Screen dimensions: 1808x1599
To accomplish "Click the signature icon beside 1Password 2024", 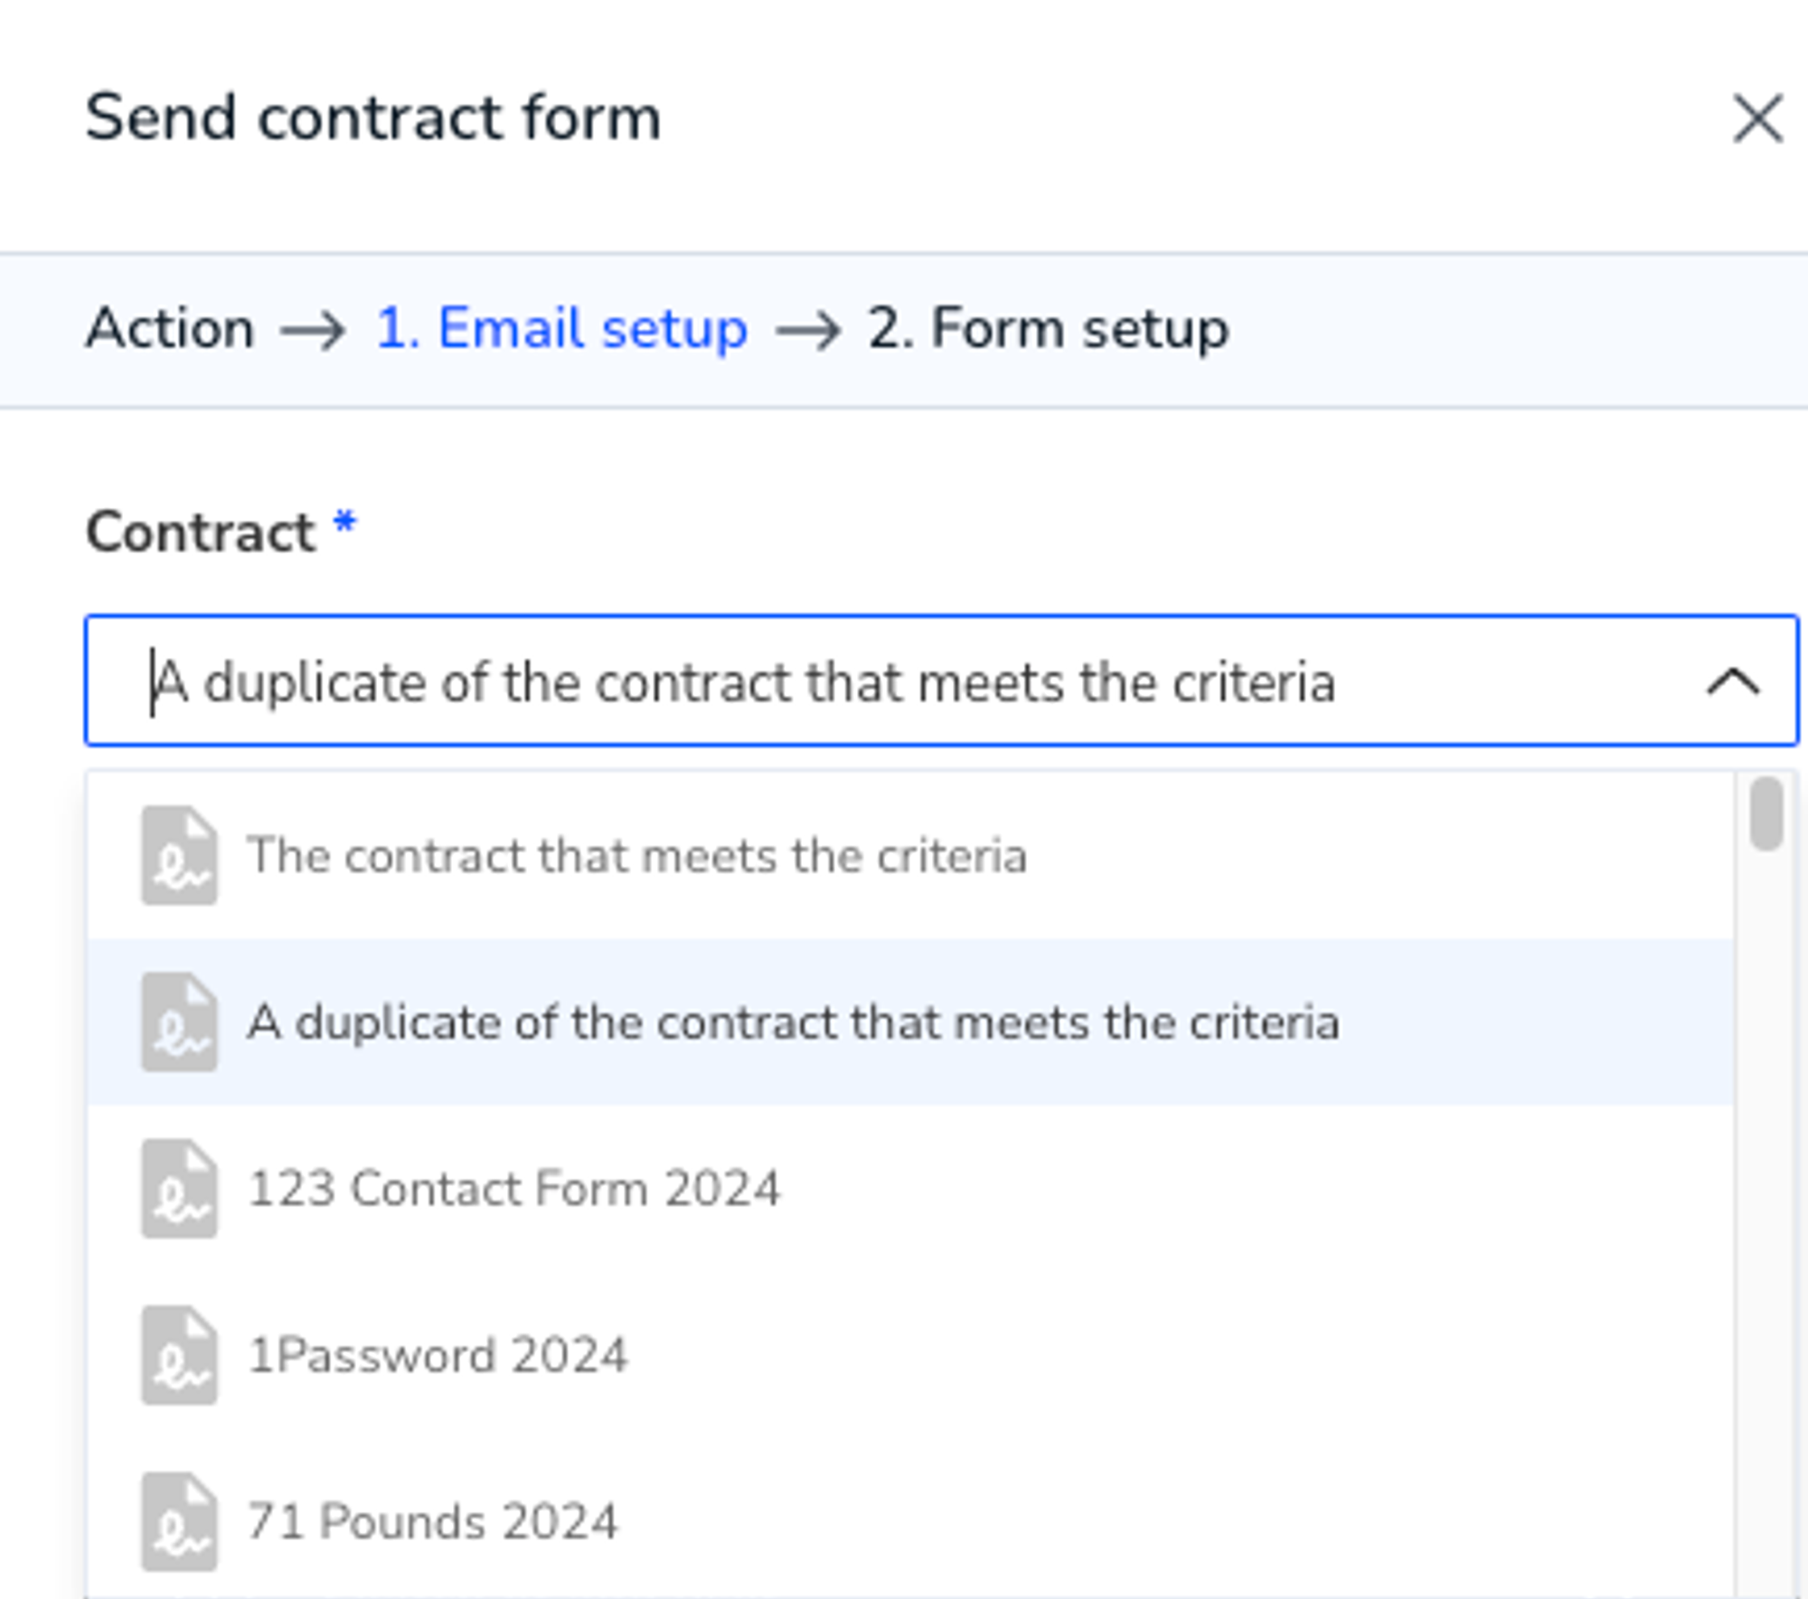I will pos(179,1355).
